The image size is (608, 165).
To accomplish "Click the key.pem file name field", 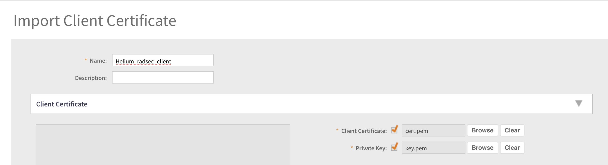I will tap(433, 148).
